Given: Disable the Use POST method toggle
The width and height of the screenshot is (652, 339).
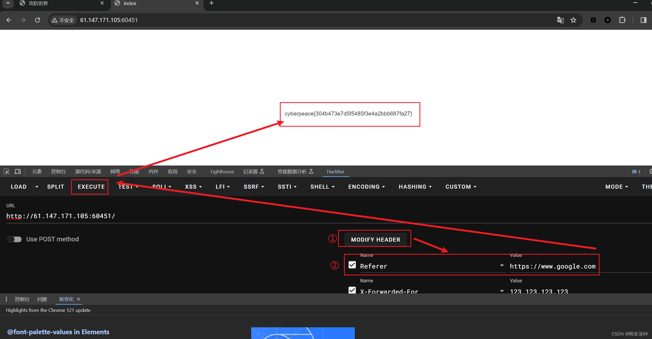Looking at the screenshot, I should (14, 239).
